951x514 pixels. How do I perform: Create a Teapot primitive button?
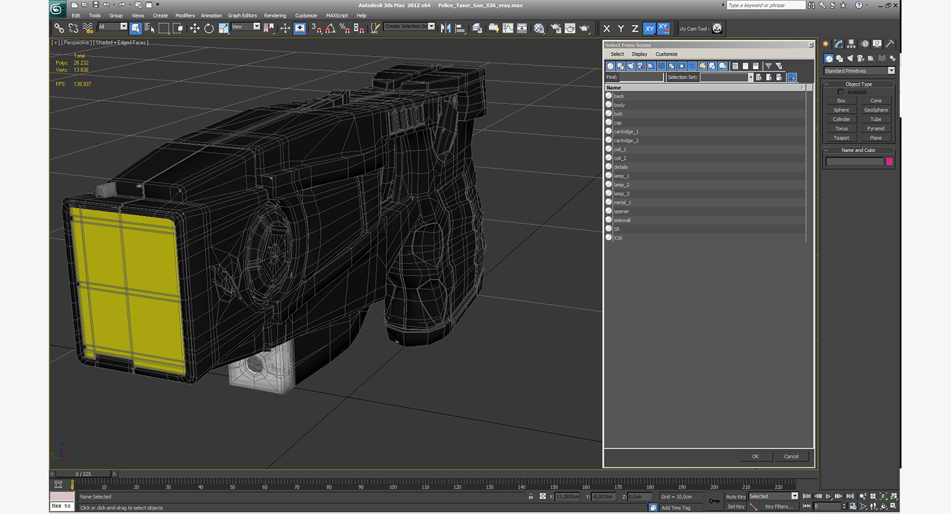[x=841, y=137]
